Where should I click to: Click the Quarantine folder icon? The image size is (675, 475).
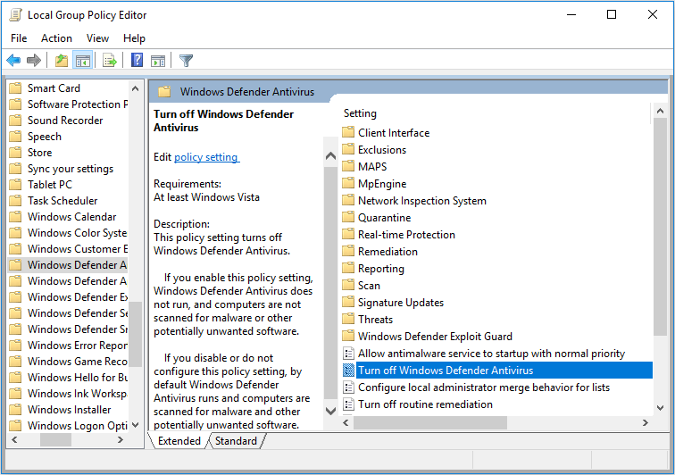point(348,217)
